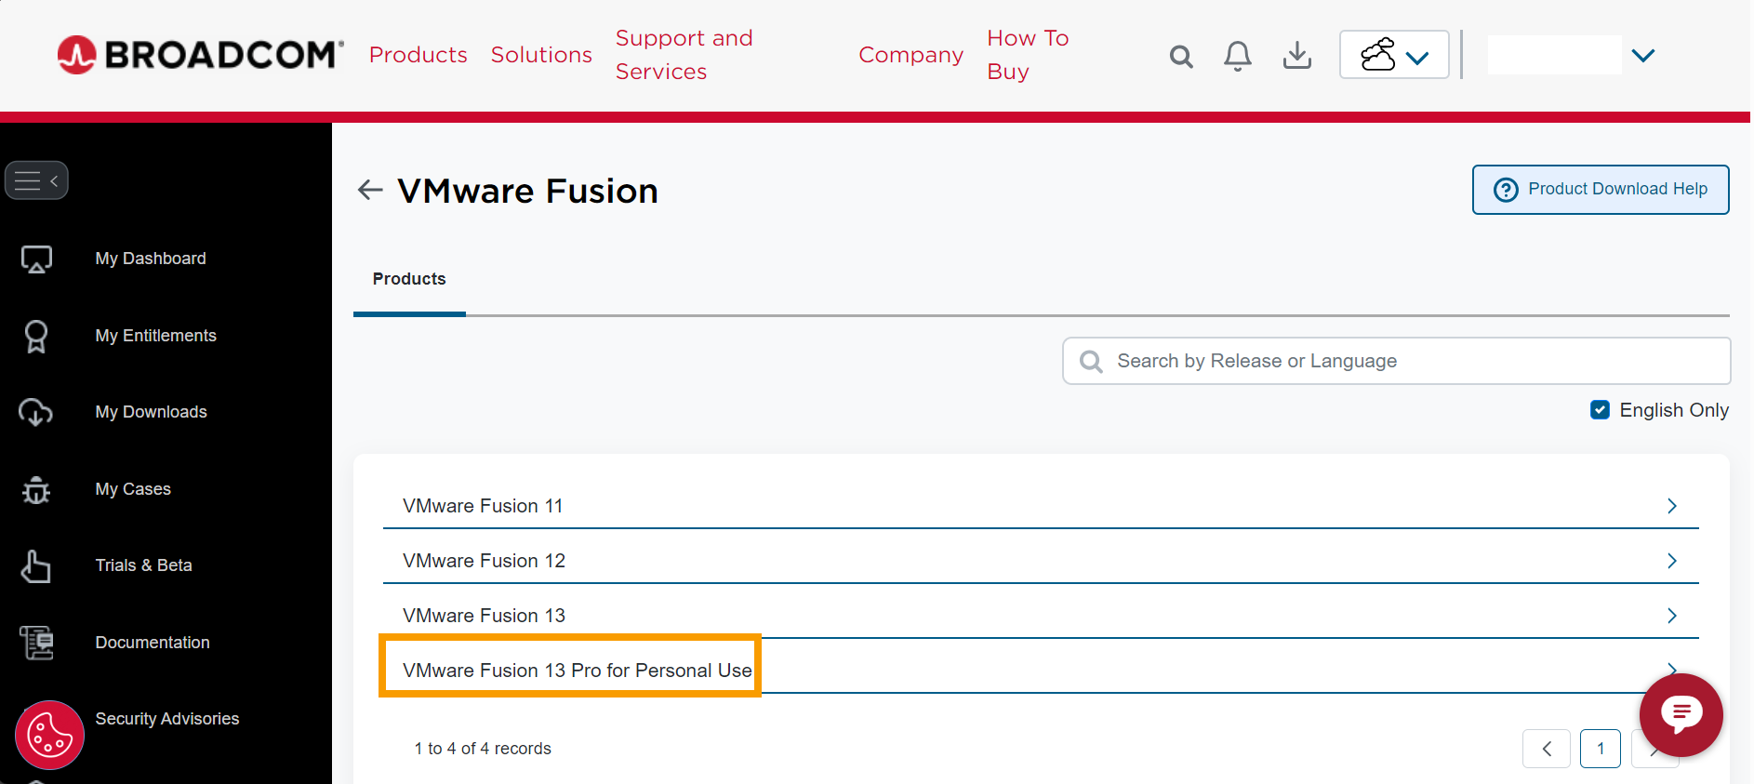Open the Support and Services menu

(x=684, y=55)
